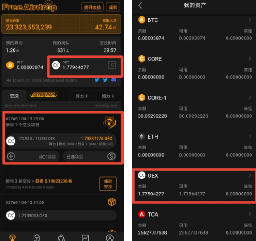This screenshot has width=256, height=241.
Task: Tap the Discord icon beside the notice
Action: coord(114,80)
